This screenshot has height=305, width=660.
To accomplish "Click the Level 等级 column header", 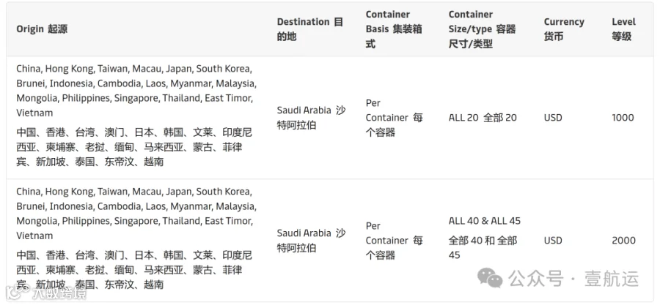I will (x=623, y=29).
